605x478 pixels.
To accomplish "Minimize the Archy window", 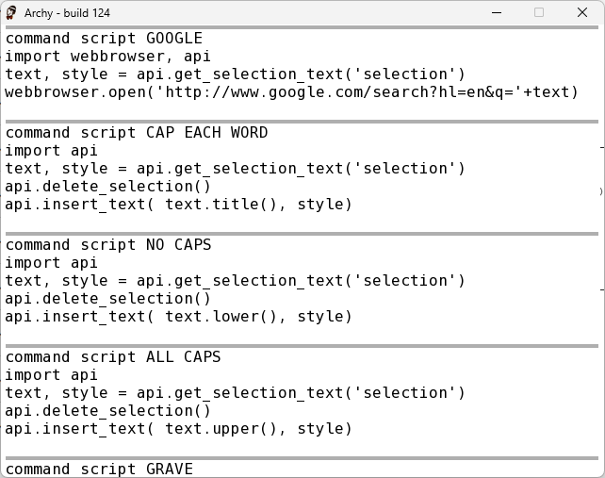I will coord(497,13).
